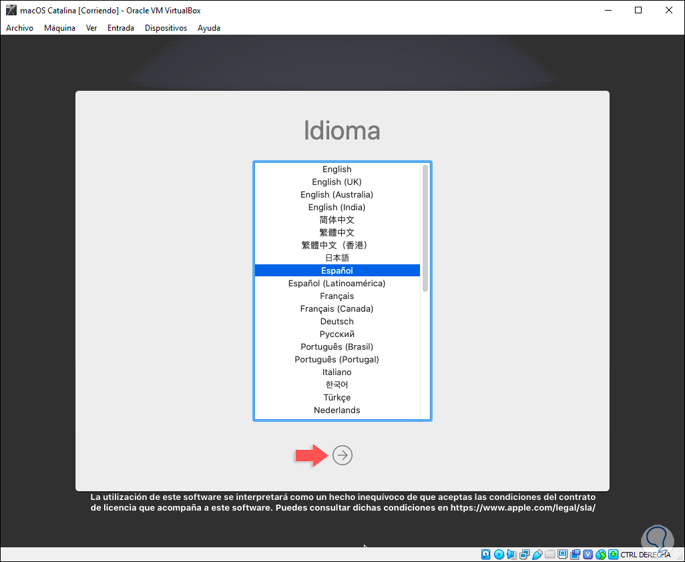The image size is (685, 562).
Task: Select Italiano language
Action: click(x=336, y=372)
